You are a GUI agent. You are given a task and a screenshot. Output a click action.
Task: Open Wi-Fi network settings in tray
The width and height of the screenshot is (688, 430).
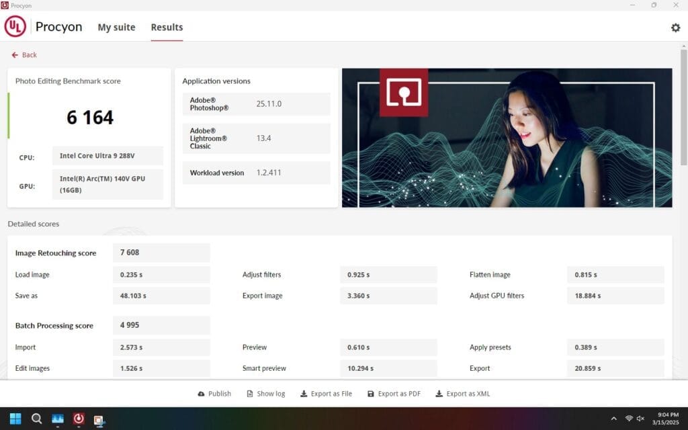coord(629,419)
